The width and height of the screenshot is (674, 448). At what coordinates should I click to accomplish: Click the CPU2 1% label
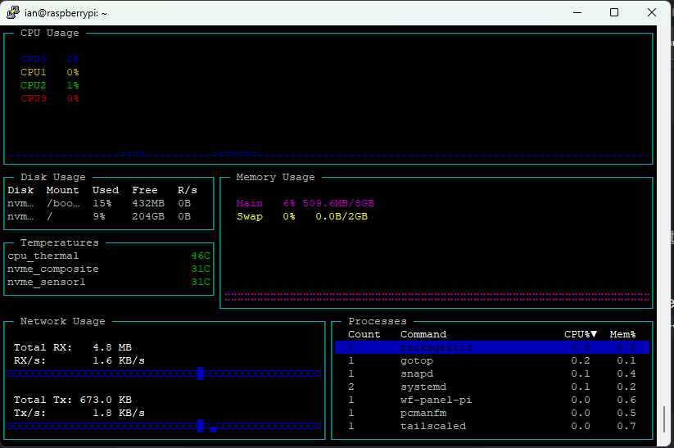tap(50, 85)
